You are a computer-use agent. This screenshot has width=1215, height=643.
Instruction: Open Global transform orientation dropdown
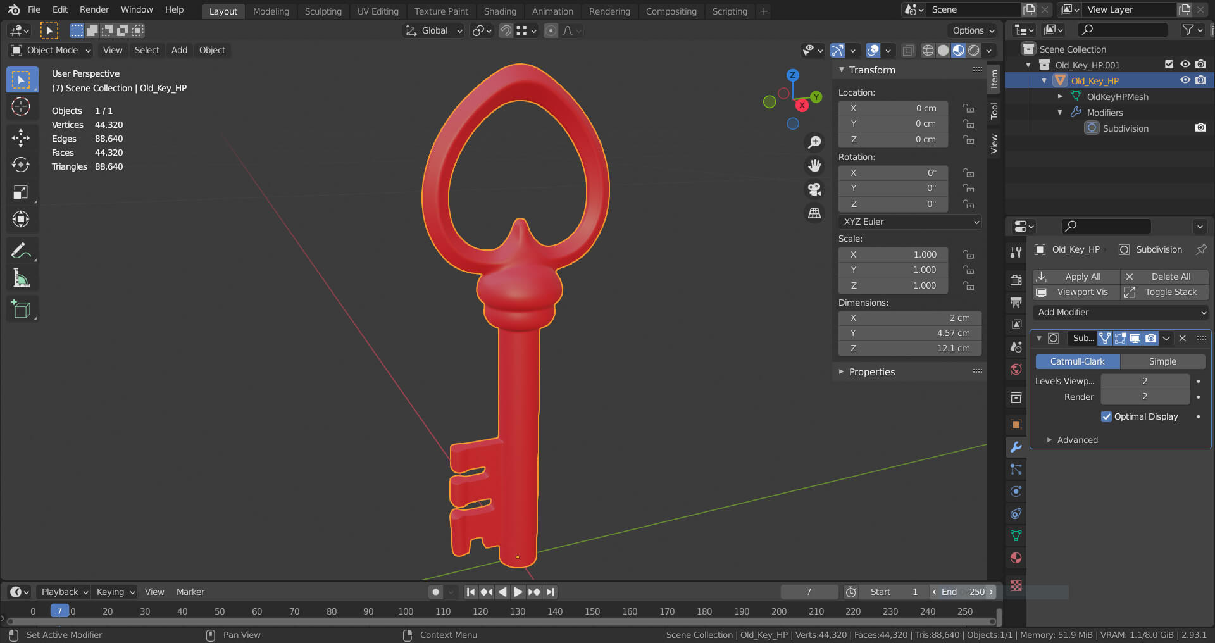click(434, 30)
